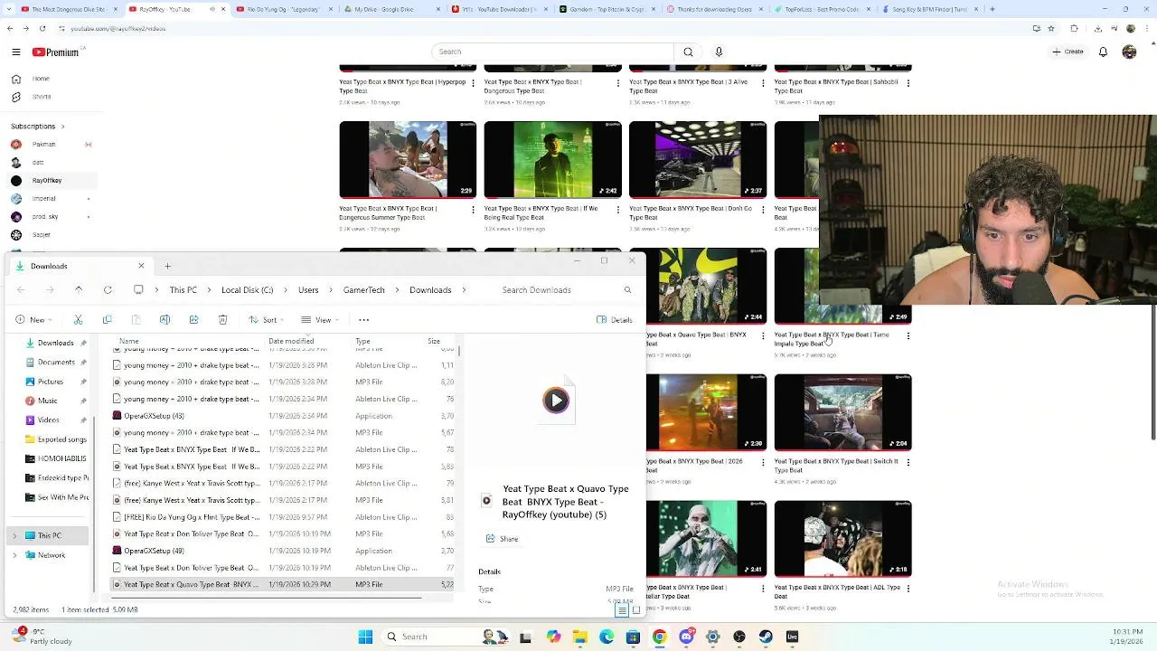Delete the selected file with the trash icon
This screenshot has width=1157, height=651.
222,320
